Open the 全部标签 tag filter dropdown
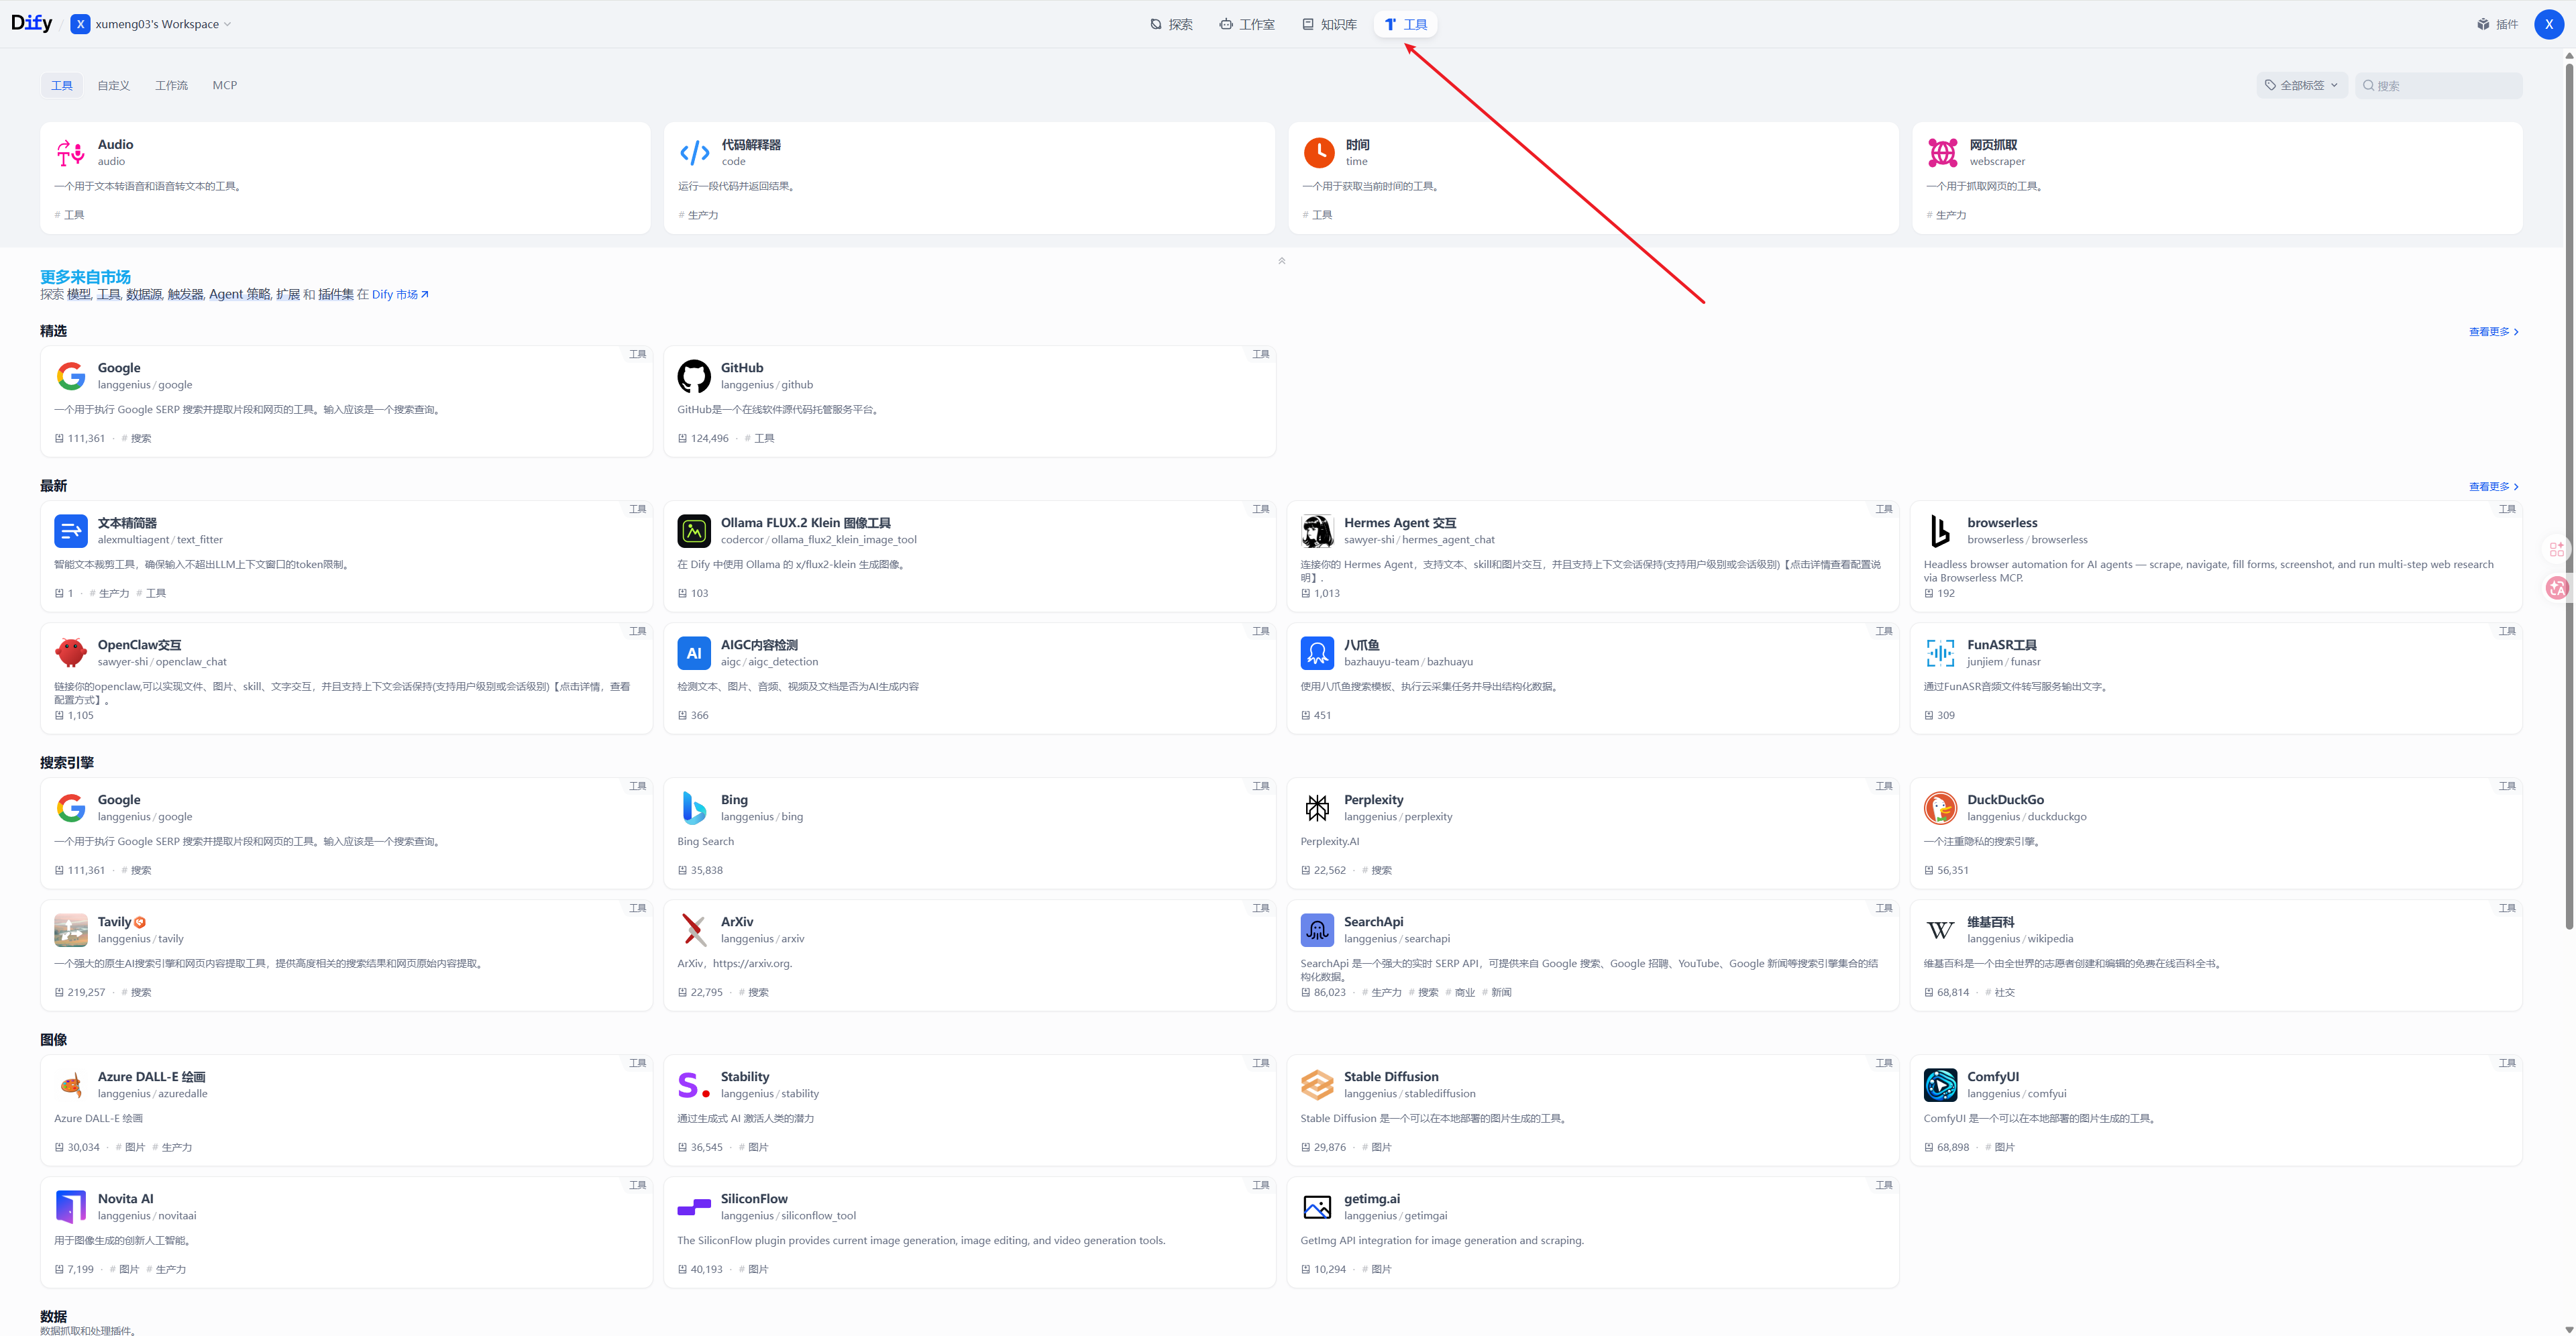Screen dimensions: 2576x1336 2302,85
